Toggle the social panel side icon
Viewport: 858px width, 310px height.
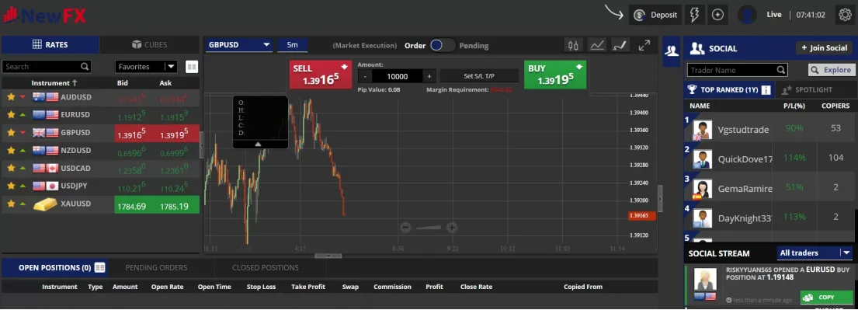[672, 51]
